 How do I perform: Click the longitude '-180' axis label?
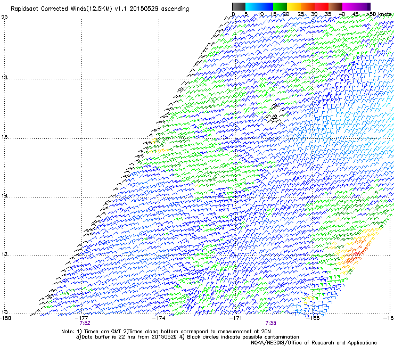(x=5, y=318)
